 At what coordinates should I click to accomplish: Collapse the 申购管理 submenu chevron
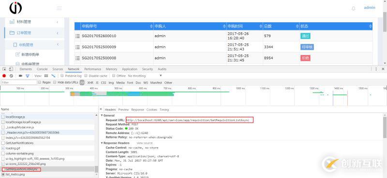pos(58,44)
